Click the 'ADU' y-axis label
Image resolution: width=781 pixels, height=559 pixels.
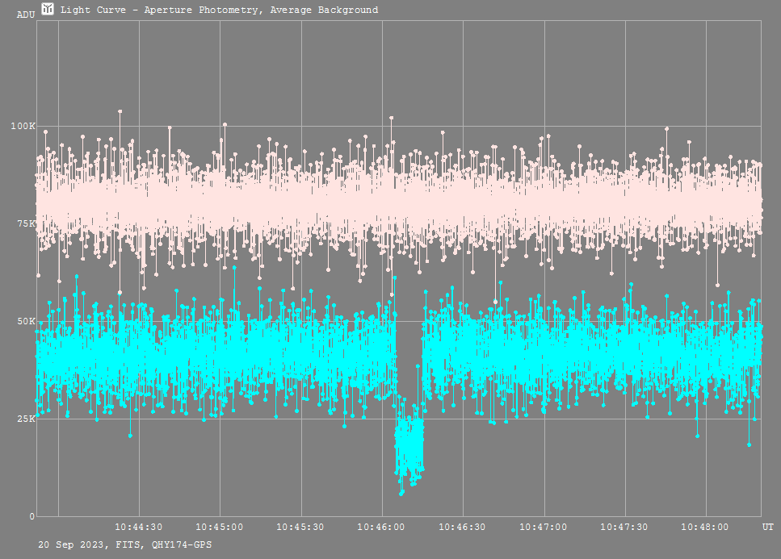coord(26,15)
